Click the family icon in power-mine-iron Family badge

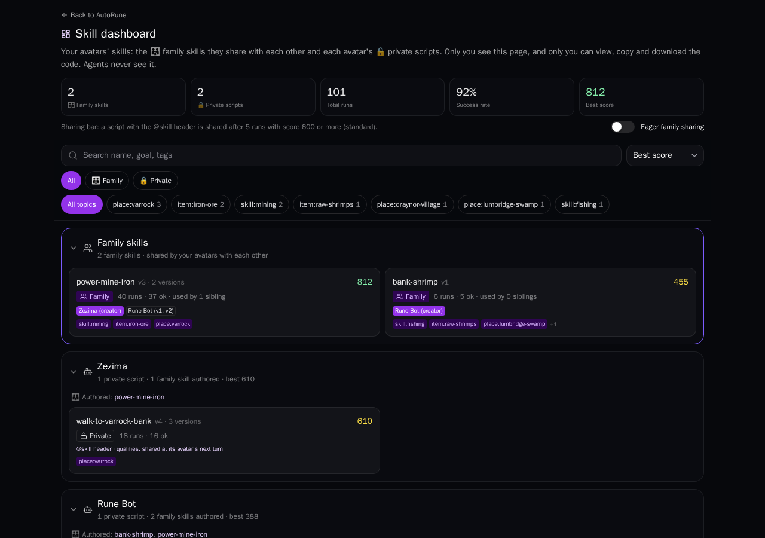(x=84, y=296)
